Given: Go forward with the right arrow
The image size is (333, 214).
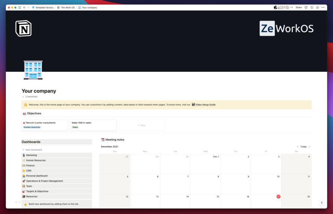Looking at the screenshot, I should click(x=28, y=7).
